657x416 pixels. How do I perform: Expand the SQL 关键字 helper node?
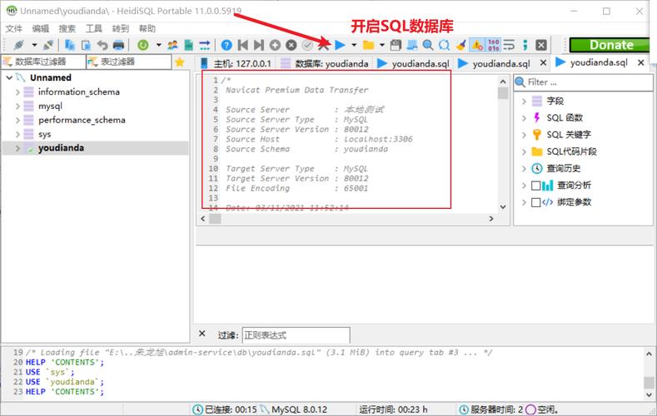(x=524, y=135)
